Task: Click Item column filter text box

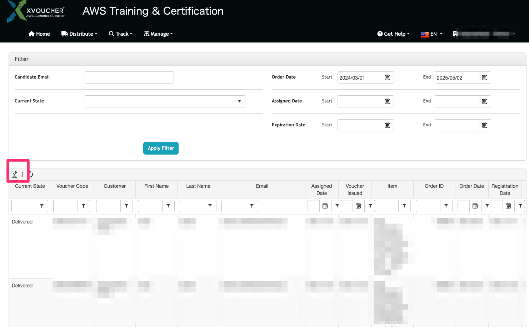Action: click(x=386, y=206)
